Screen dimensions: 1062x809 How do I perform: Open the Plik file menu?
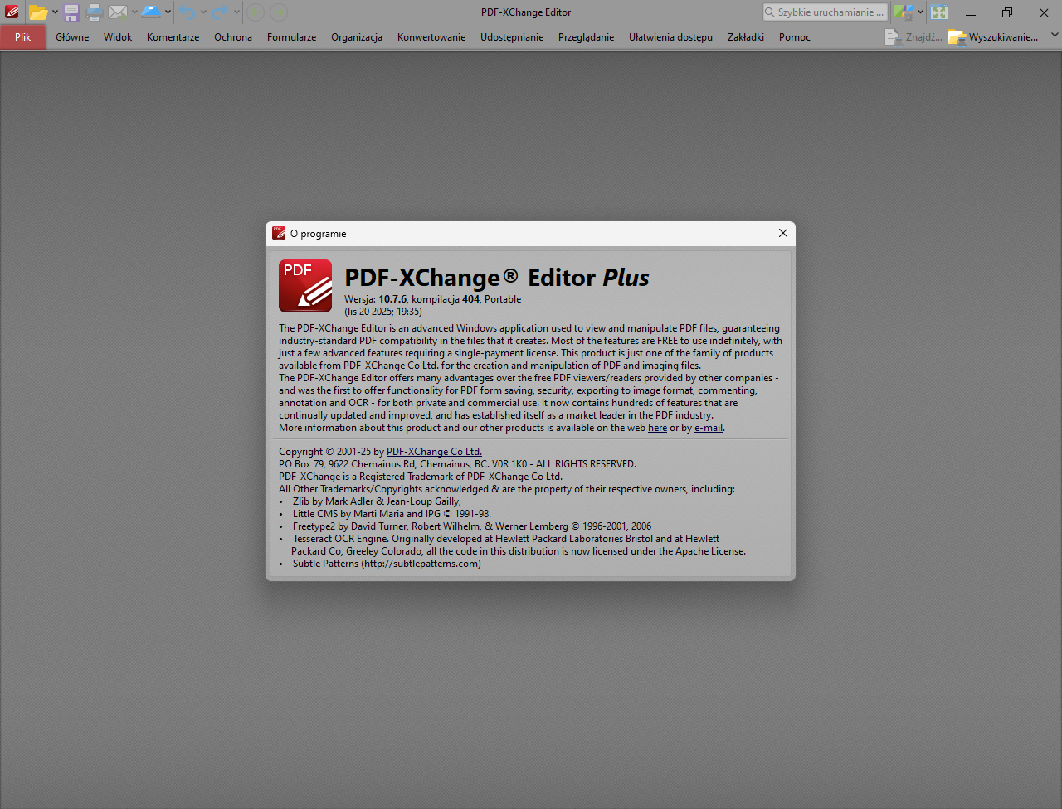pyautogui.click(x=23, y=37)
